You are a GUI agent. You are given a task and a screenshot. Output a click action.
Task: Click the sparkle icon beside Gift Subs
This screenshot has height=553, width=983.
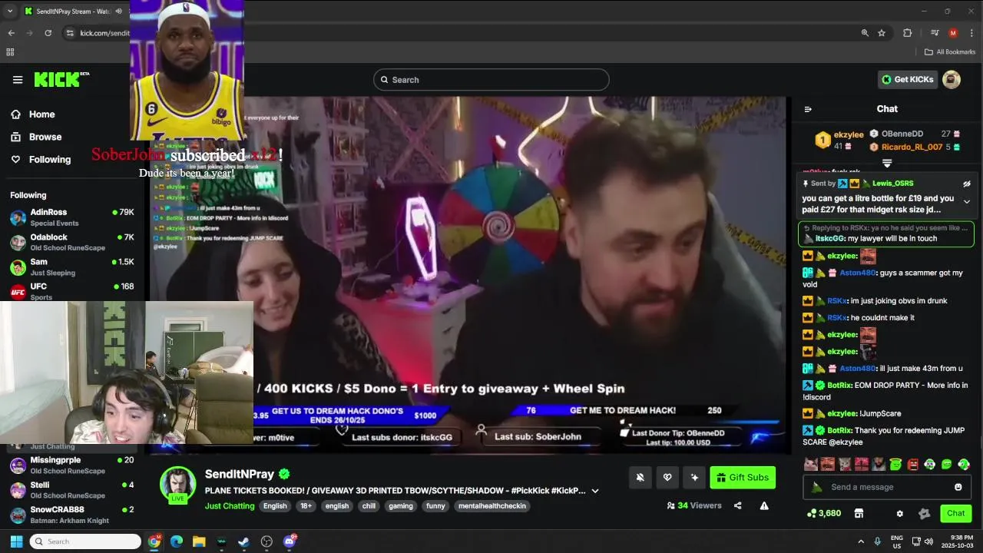click(x=694, y=478)
